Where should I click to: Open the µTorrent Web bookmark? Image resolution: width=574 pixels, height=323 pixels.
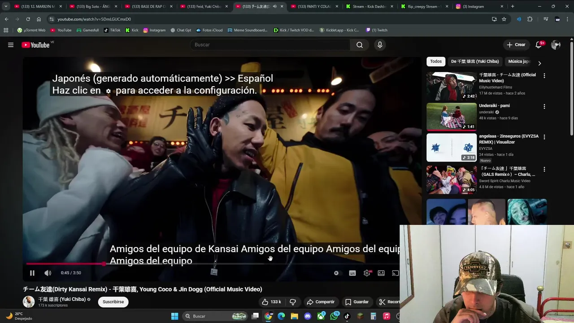click(31, 30)
